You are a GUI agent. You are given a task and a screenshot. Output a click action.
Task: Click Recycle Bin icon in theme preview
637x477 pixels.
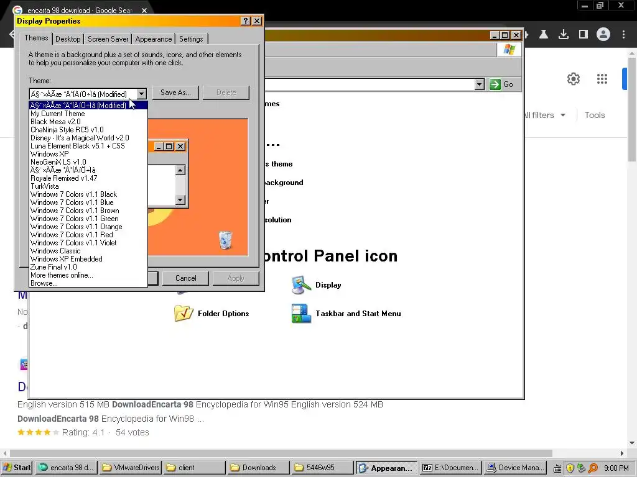(x=225, y=239)
